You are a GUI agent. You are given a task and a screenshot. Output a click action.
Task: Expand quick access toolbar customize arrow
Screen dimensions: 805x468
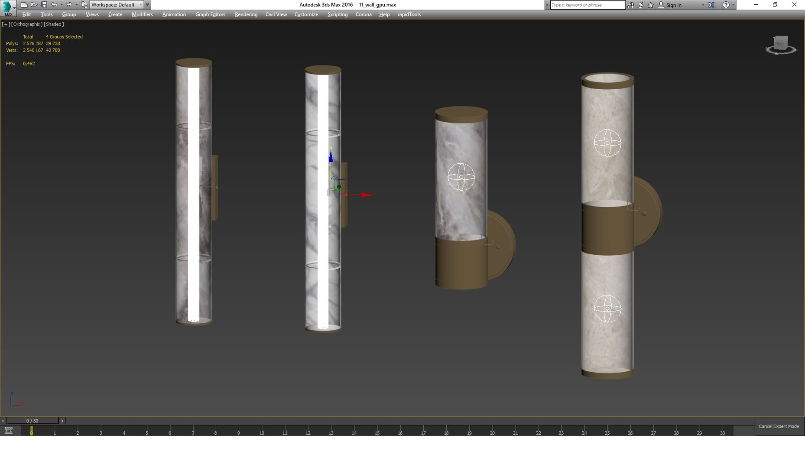[x=147, y=5]
